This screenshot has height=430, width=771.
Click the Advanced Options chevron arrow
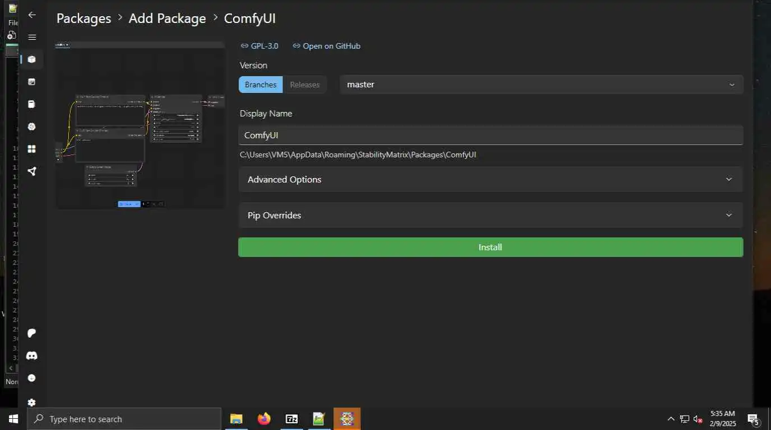[729, 179]
